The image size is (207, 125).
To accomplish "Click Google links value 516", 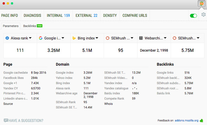I will click(187, 73).
